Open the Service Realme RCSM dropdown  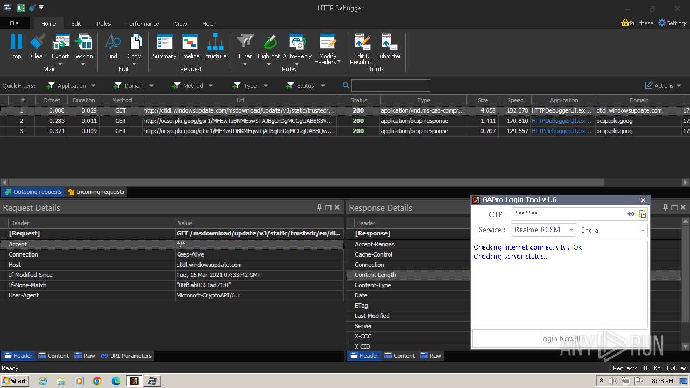(x=544, y=230)
